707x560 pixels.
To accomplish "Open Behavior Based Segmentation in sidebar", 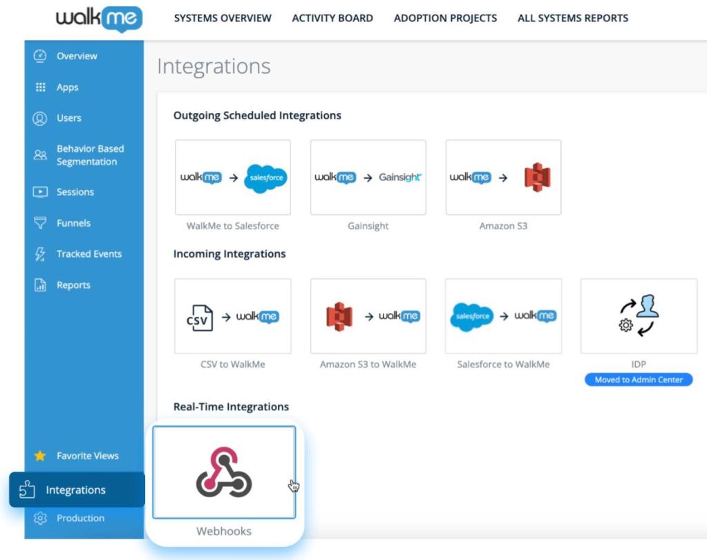I will click(90, 155).
